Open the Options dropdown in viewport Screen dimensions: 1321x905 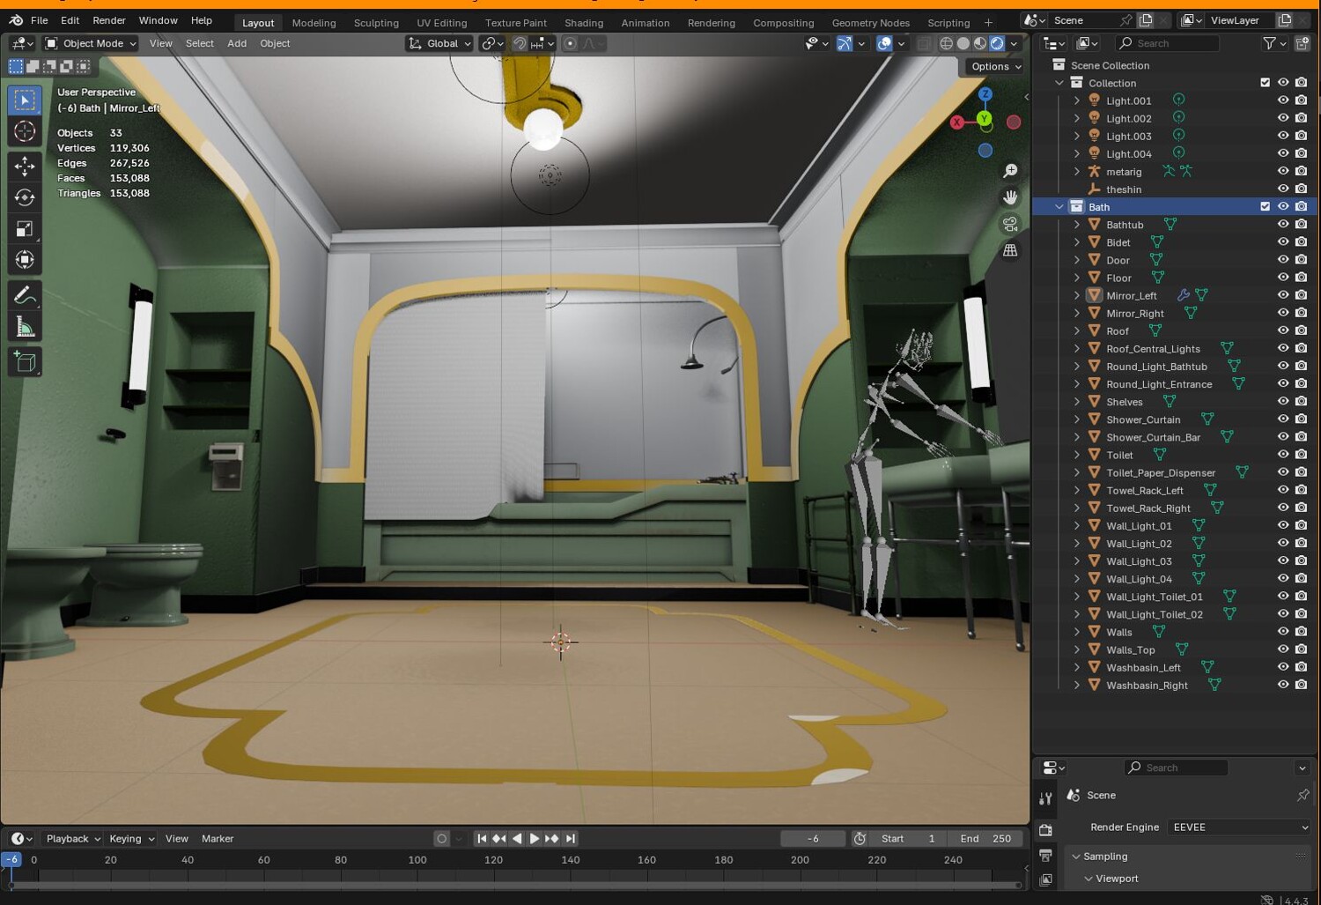pyautogui.click(x=997, y=67)
